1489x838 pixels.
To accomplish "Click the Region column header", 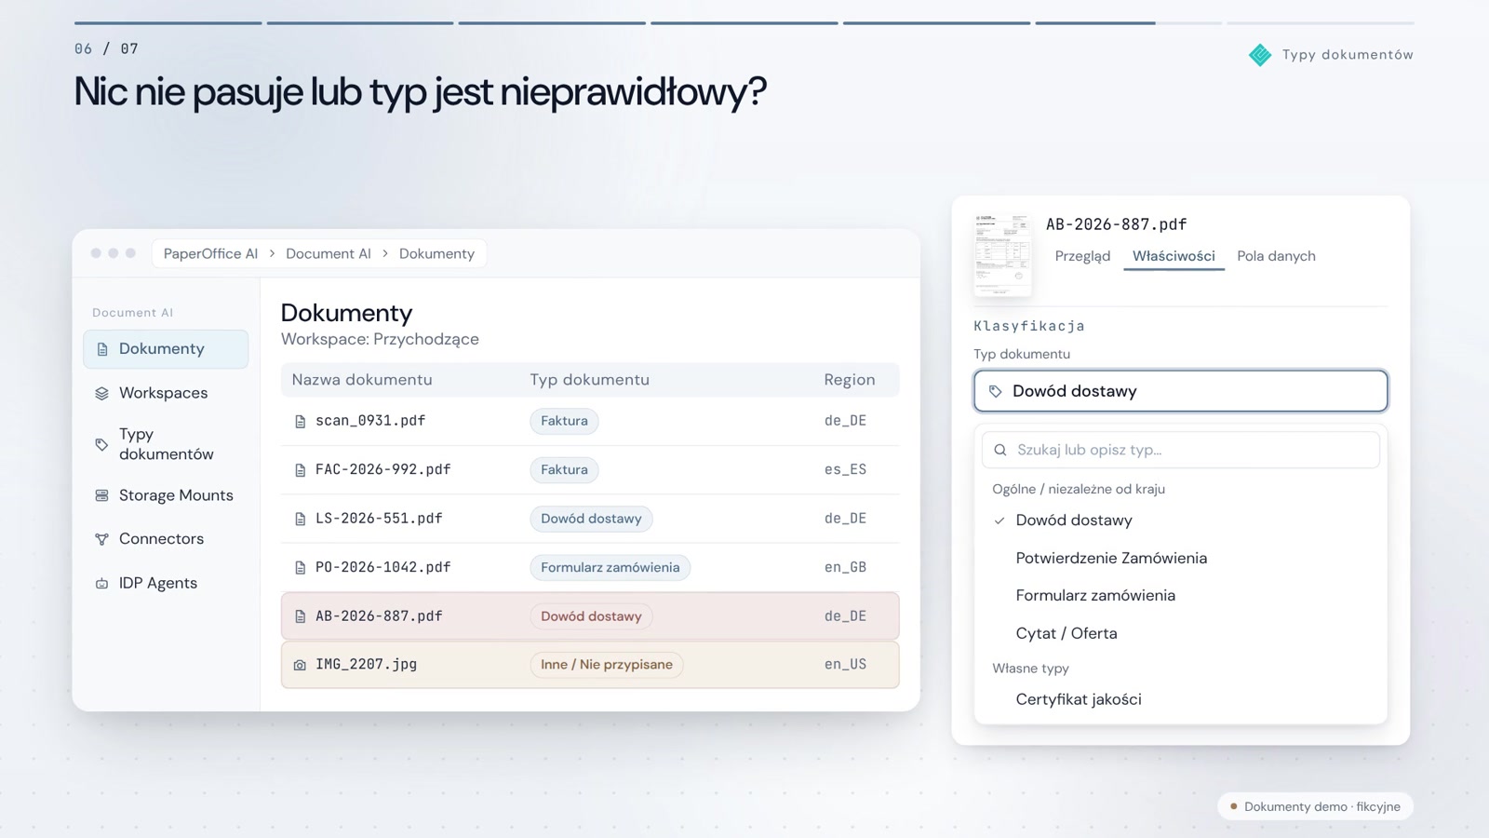I will pos(850,380).
